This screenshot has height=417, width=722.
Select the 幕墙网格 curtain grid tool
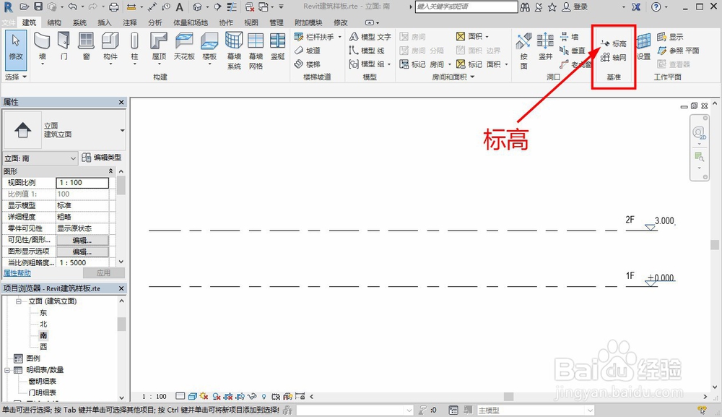pos(256,50)
